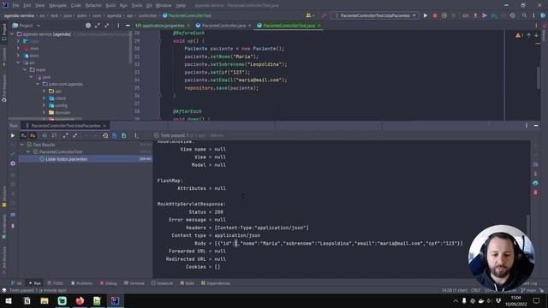Toggle show passed tests in Run toolbar
This screenshot has width=548, height=308.
click(24, 135)
